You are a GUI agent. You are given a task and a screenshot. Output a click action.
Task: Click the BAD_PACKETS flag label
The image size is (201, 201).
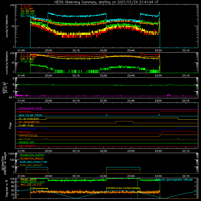(27, 146)
